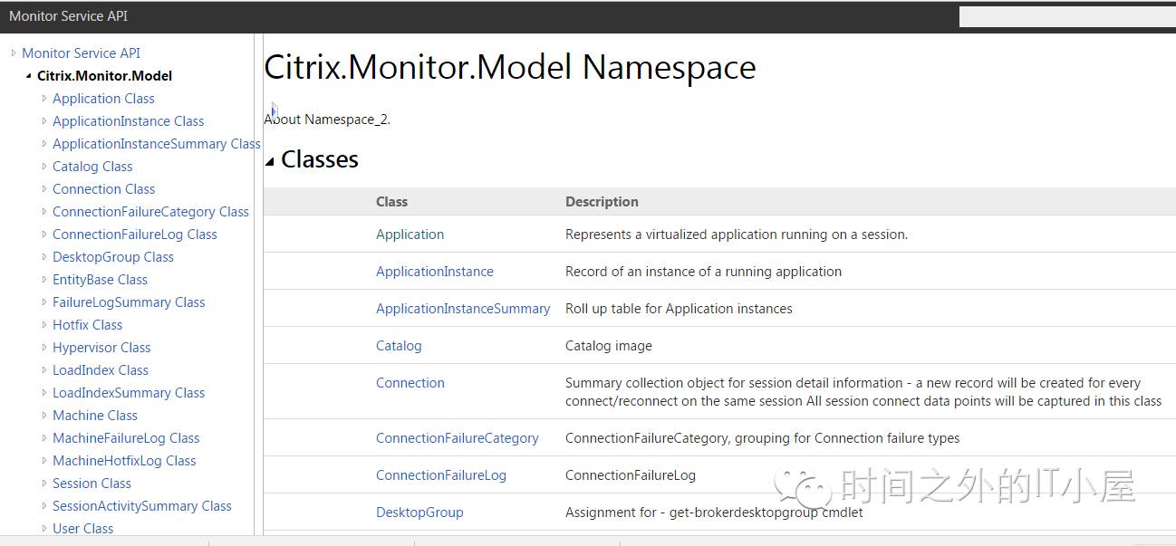This screenshot has height=546, width=1176.
Task: Open the Connection link in the Classes table
Action: 410,383
